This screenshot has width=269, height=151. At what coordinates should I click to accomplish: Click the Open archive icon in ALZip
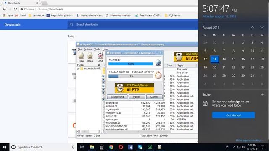coord(90,57)
